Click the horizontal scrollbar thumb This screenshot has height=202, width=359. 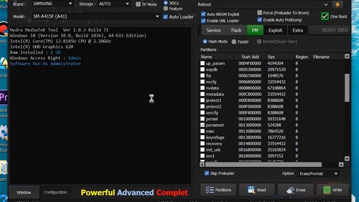(x=263, y=164)
